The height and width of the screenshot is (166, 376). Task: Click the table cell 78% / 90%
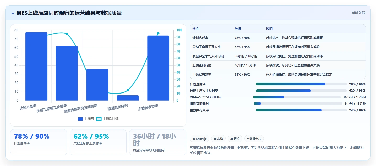[x=242, y=38]
